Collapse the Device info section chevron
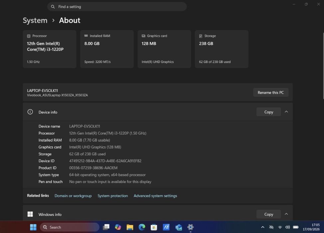Viewport: 324px width, 233px height. tap(286, 112)
